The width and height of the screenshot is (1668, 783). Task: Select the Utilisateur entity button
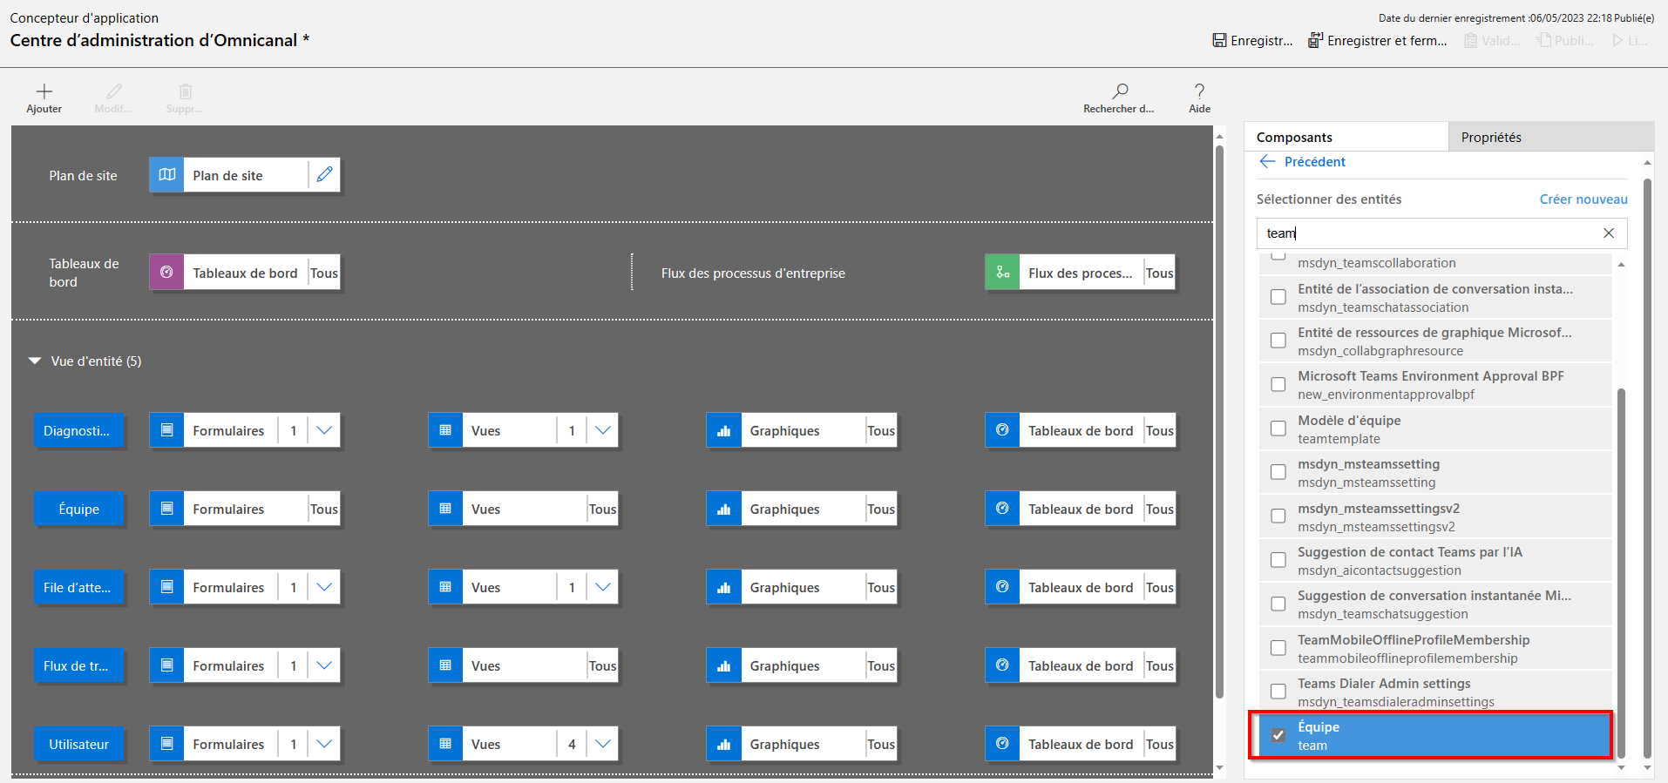(x=78, y=744)
